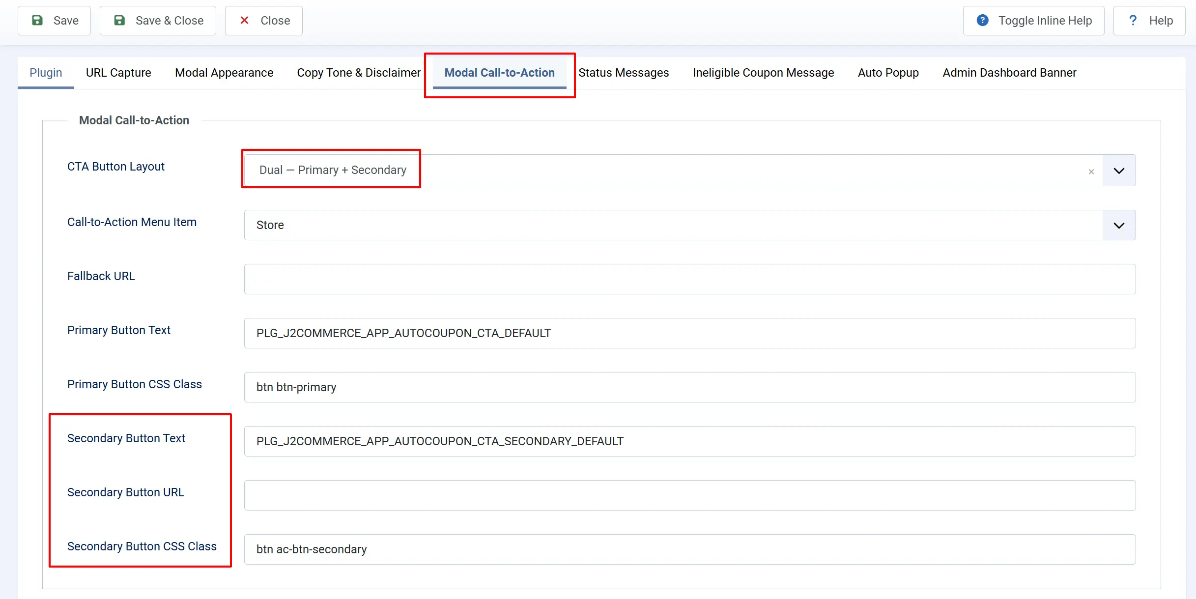This screenshot has height=599, width=1196.
Task: Click the Secondary Button URL label
Action: coord(126,492)
